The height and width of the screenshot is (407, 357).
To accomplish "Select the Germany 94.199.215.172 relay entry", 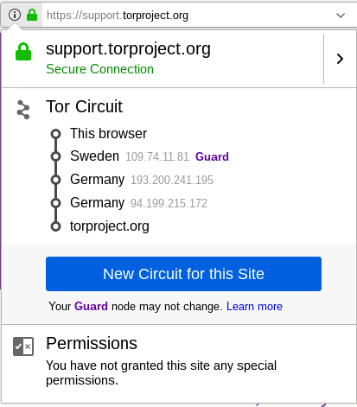I will coord(138,203).
